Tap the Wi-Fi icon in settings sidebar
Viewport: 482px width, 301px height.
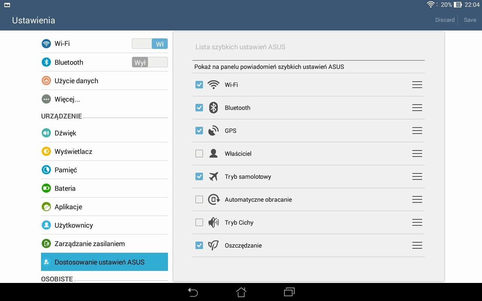46,43
